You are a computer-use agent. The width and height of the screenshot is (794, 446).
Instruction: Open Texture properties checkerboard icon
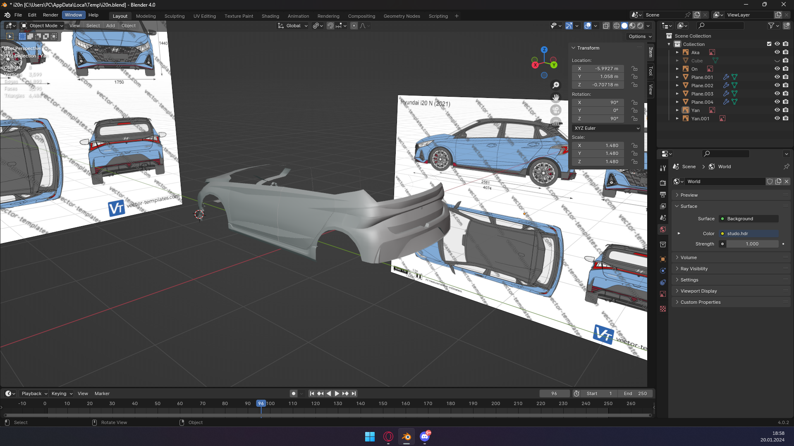(x=663, y=309)
